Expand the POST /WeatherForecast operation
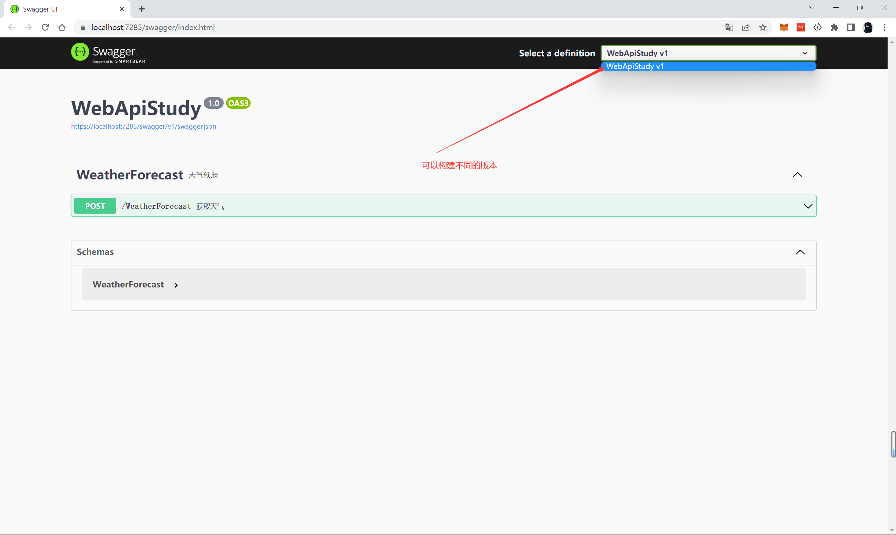The width and height of the screenshot is (896, 535). click(807, 206)
